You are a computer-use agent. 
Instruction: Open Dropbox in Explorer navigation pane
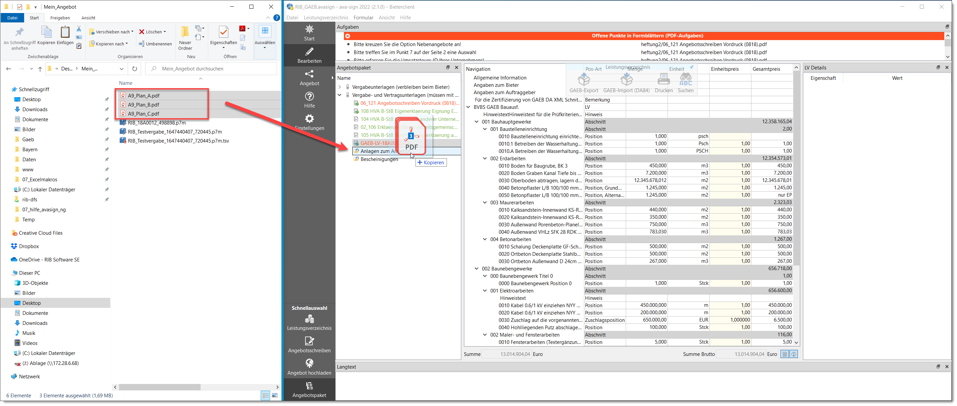29,246
